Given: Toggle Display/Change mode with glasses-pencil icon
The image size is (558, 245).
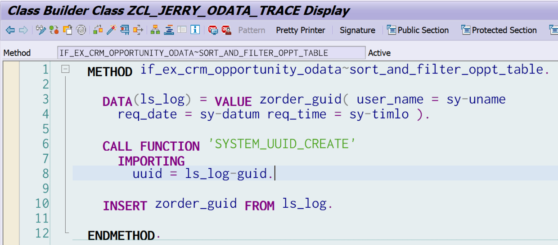Looking at the screenshot, I should (41, 30).
